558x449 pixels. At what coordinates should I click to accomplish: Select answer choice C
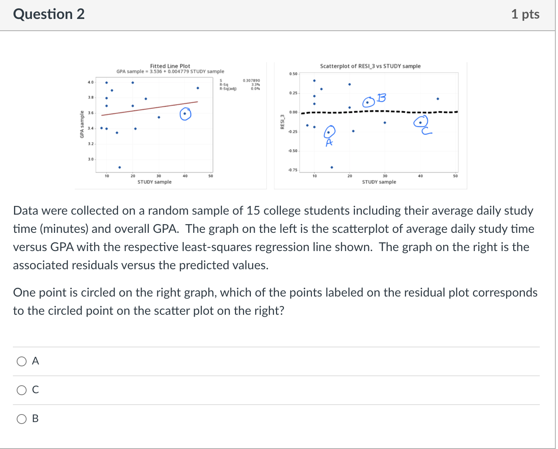22,390
